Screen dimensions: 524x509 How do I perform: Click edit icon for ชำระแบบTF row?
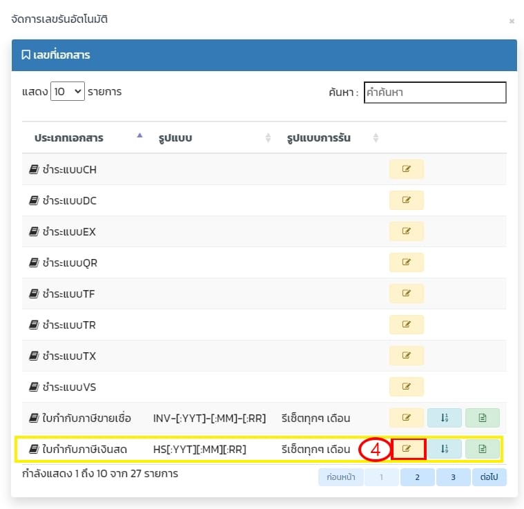point(406,294)
